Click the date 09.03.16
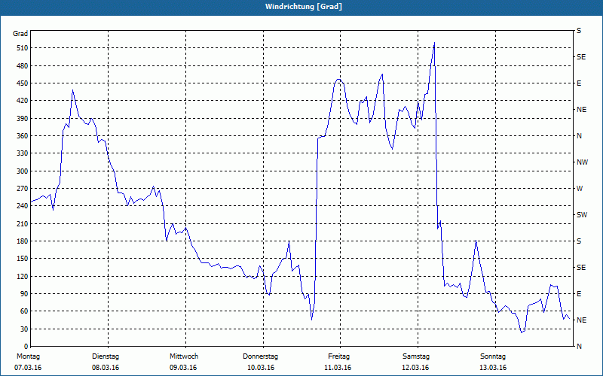 point(183,368)
